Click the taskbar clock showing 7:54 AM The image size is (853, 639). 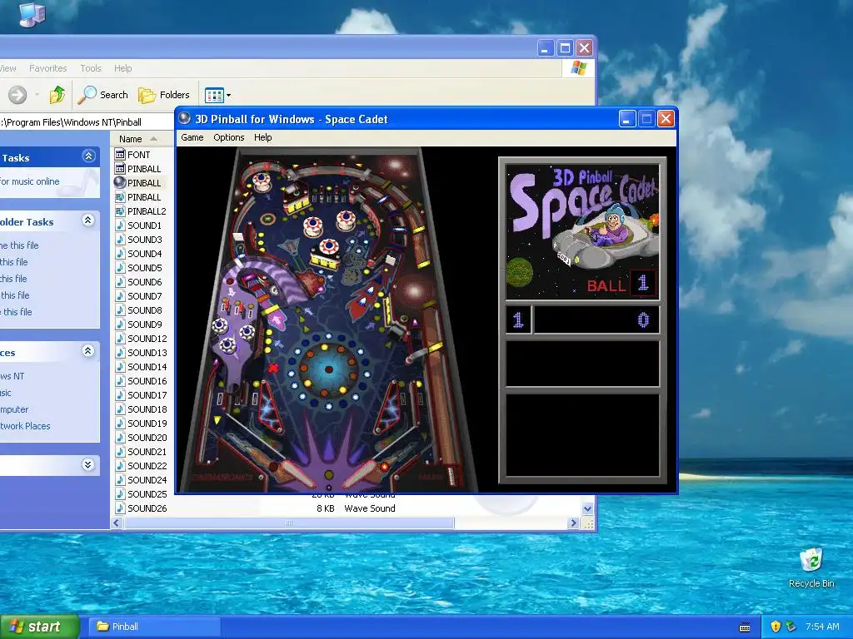coord(822,627)
